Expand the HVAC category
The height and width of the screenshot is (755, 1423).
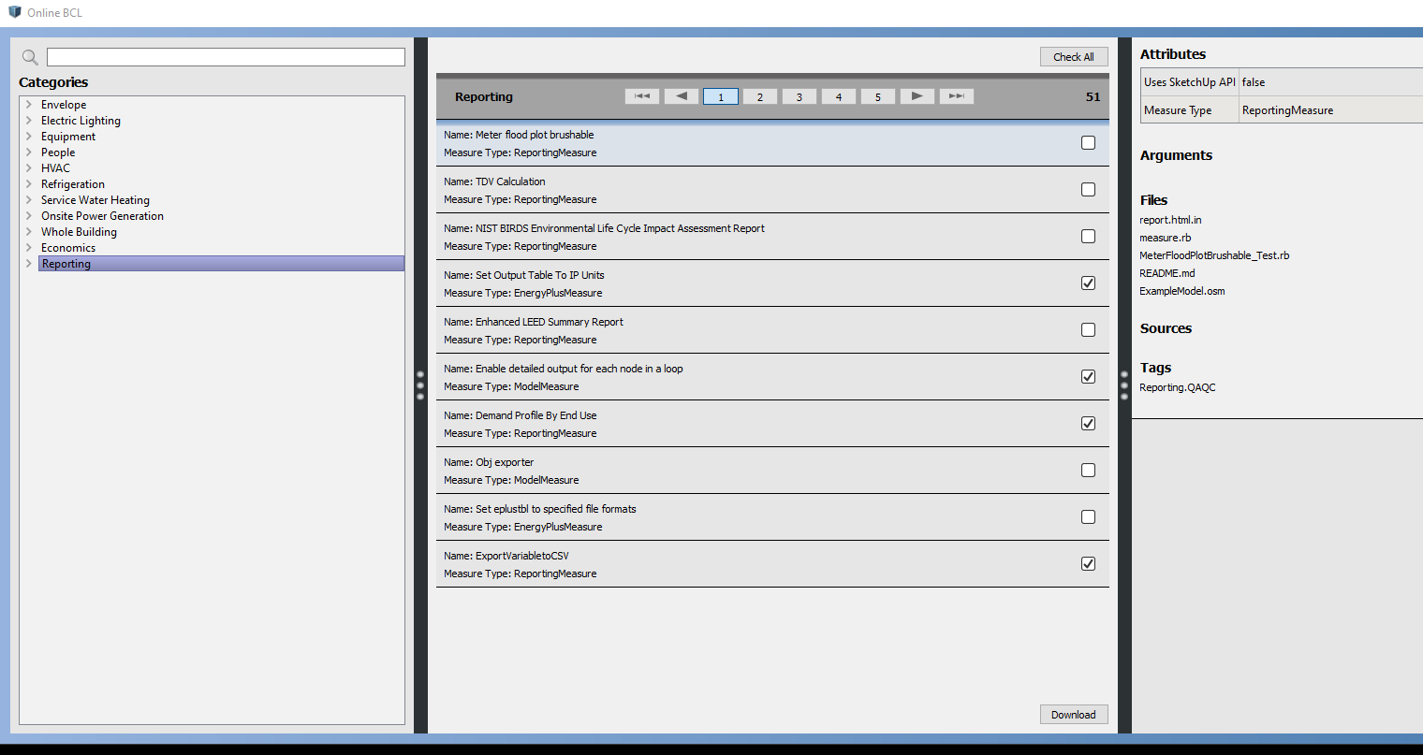click(29, 168)
